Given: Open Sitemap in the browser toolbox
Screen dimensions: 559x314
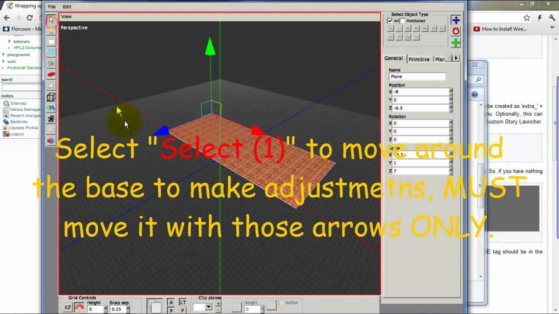Looking at the screenshot, I should click(x=18, y=103).
